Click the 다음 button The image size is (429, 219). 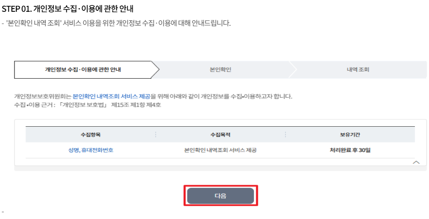[x=221, y=196]
